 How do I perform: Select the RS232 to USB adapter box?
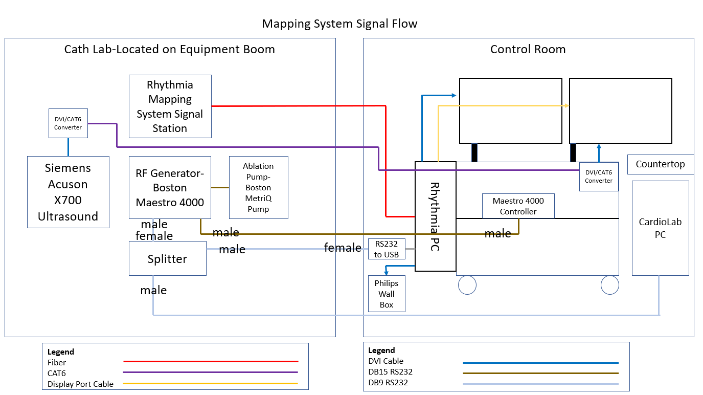pyautogui.click(x=387, y=249)
